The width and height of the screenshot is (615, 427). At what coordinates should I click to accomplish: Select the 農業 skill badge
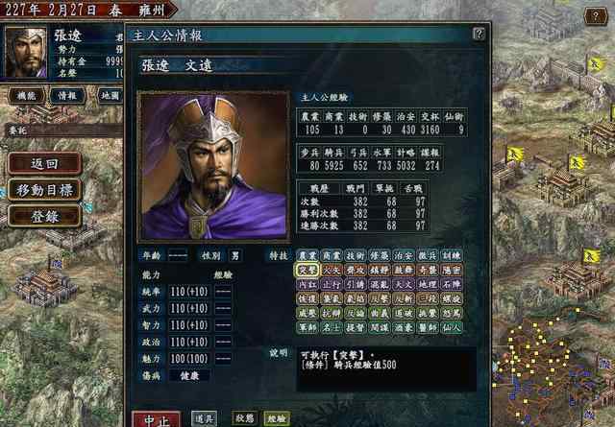(307, 256)
